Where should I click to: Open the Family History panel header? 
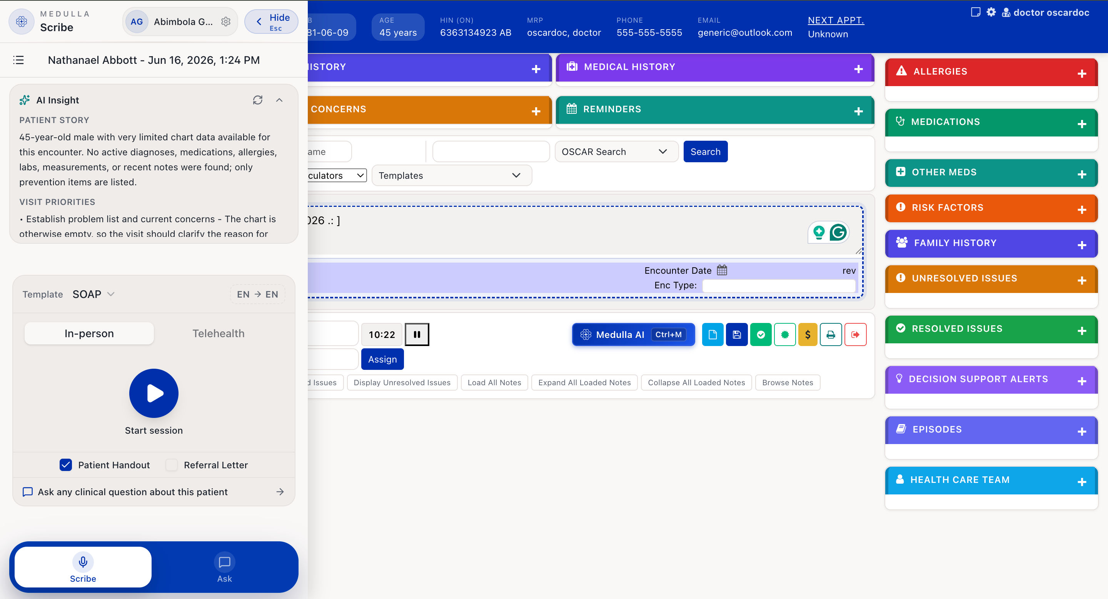(x=991, y=243)
